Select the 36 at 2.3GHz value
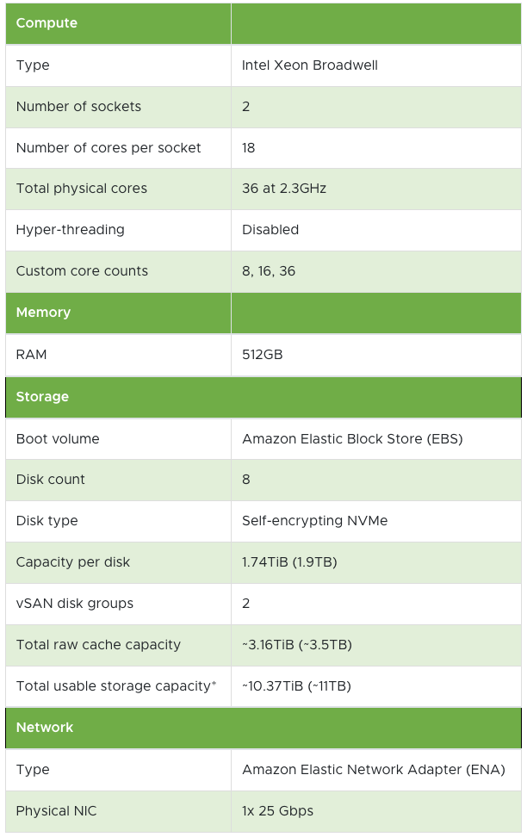This screenshot has width=527, height=837. 284,189
